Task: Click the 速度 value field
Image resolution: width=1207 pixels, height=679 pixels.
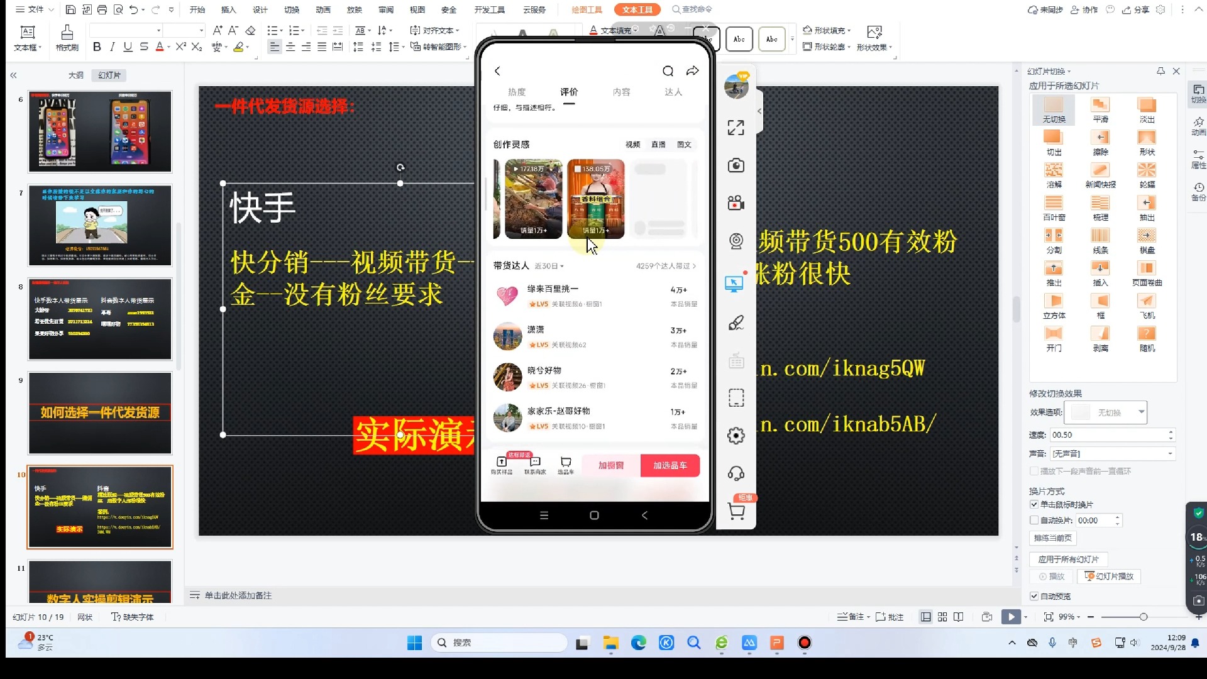Action: [1112, 434]
